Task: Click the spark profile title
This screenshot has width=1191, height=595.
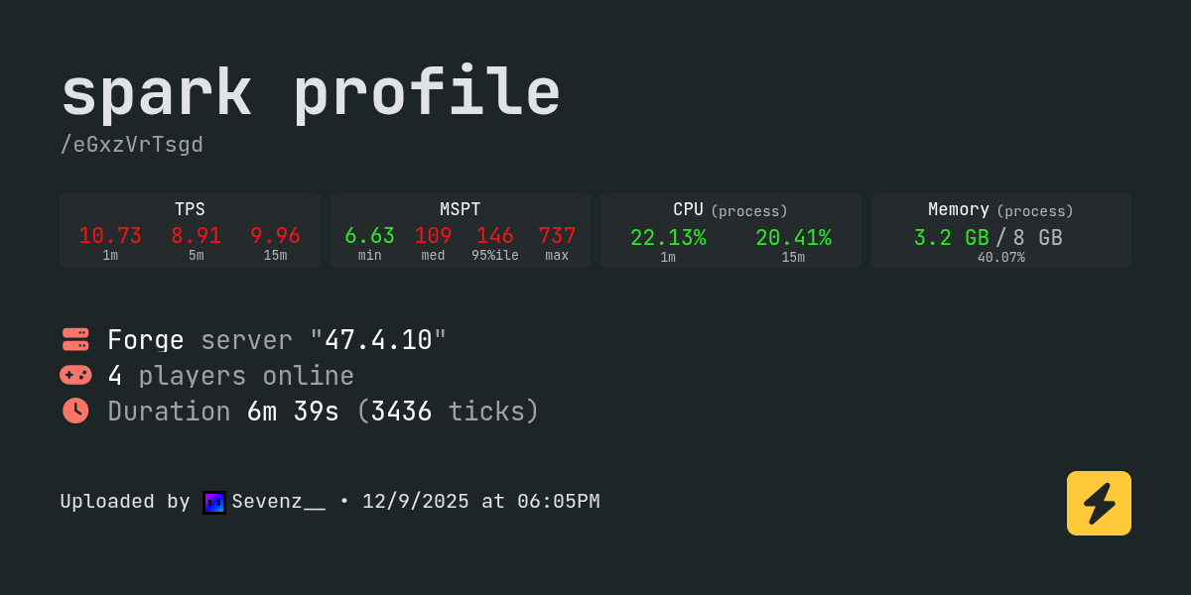Action: pos(311,93)
